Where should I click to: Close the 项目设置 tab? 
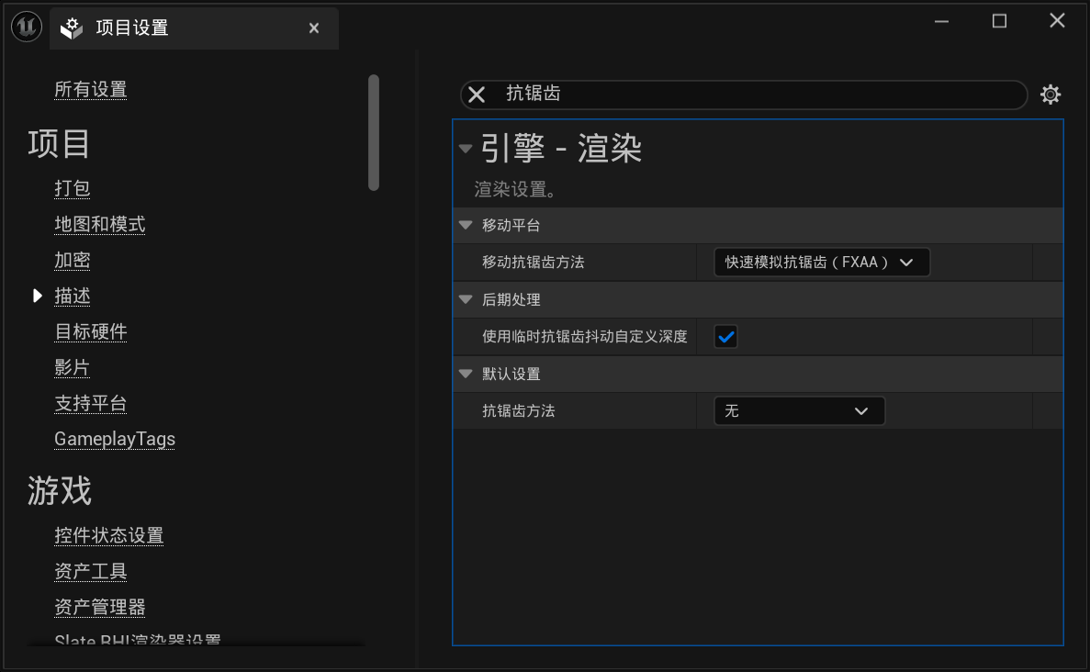click(314, 28)
